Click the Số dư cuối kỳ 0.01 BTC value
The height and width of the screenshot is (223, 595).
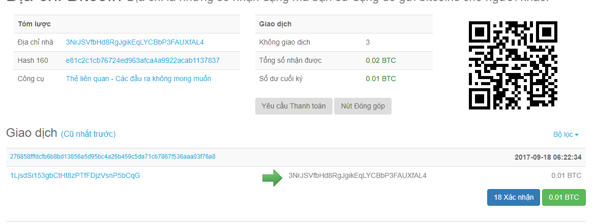point(380,79)
